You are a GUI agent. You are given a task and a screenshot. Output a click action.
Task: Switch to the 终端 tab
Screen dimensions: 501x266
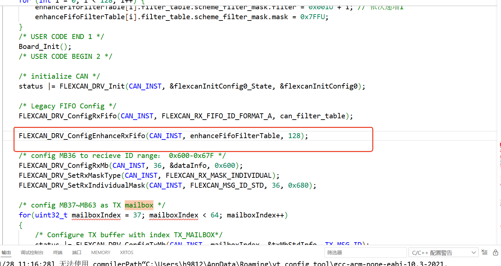click(58, 252)
